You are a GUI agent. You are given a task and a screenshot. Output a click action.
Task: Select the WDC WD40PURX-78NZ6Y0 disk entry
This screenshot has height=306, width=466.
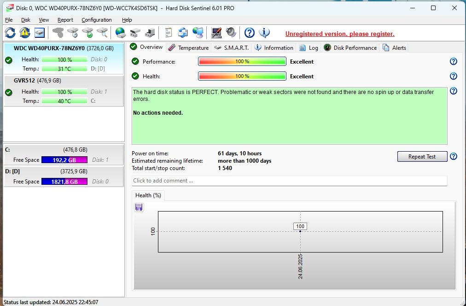64,58
